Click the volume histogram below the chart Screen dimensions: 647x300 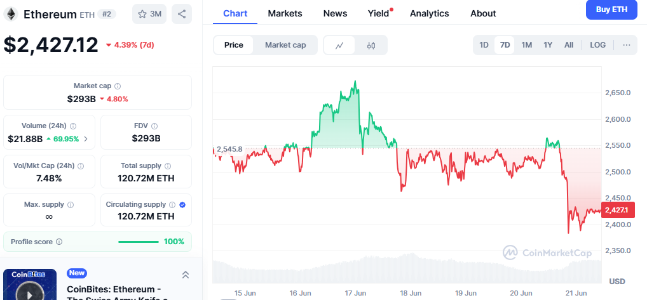tap(407, 268)
